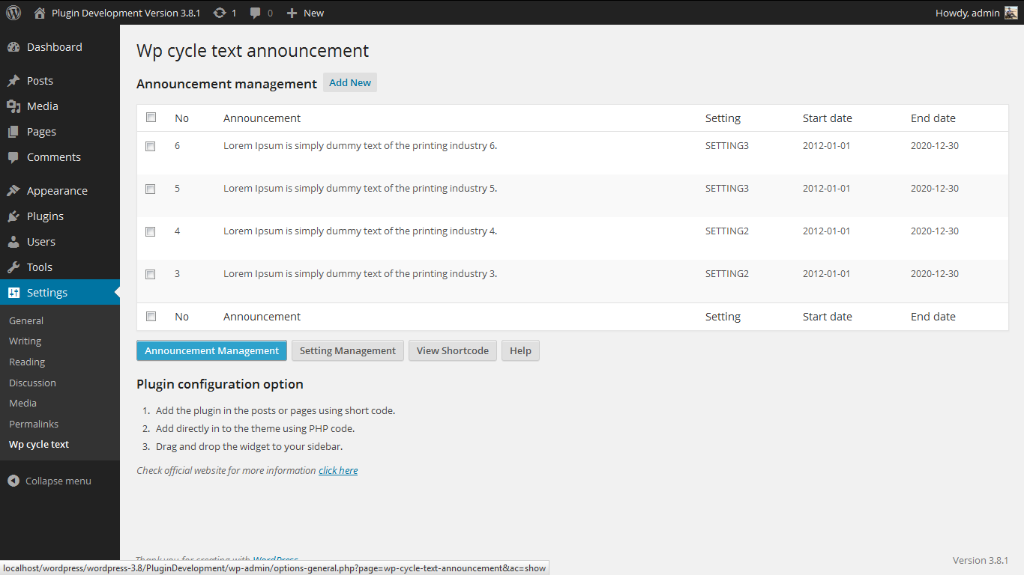Click the WordPress logo icon
Image resolution: width=1024 pixels, height=575 pixels.
click(x=13, y=13)
